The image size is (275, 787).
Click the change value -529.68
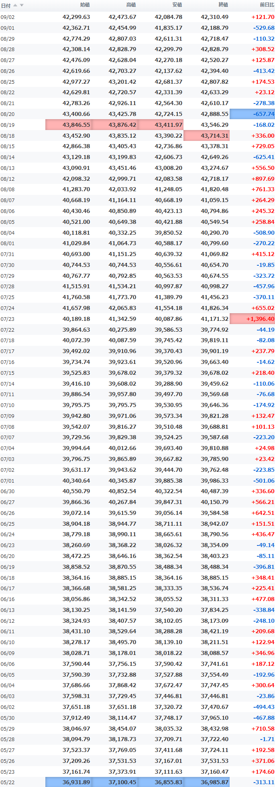click(264, 28)
